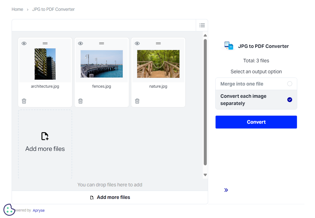
Task: Uncheck the blue checkmark on Convert each image separately
Action: (x=290, y=99)
